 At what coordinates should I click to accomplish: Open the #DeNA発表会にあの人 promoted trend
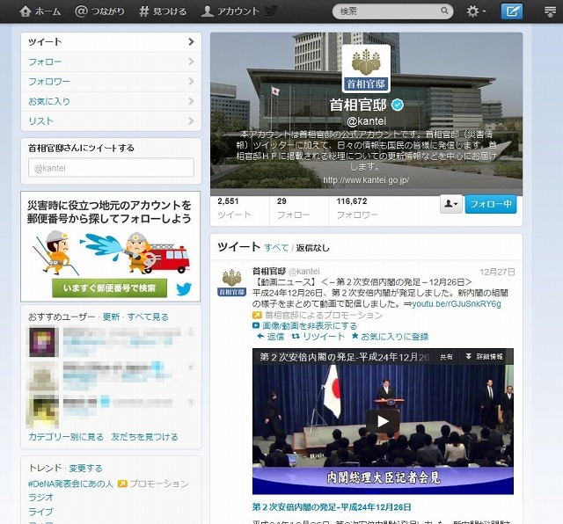[x=70, y=484]
